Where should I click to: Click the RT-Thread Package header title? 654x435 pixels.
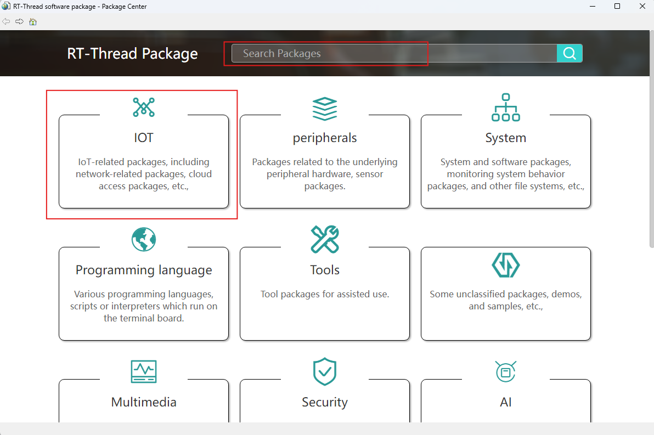click(132, 54)
